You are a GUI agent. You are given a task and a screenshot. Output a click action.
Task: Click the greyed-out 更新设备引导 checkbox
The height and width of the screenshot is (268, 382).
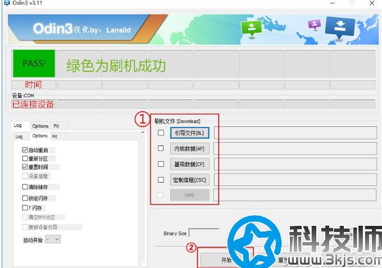click(x=25, y=227)
